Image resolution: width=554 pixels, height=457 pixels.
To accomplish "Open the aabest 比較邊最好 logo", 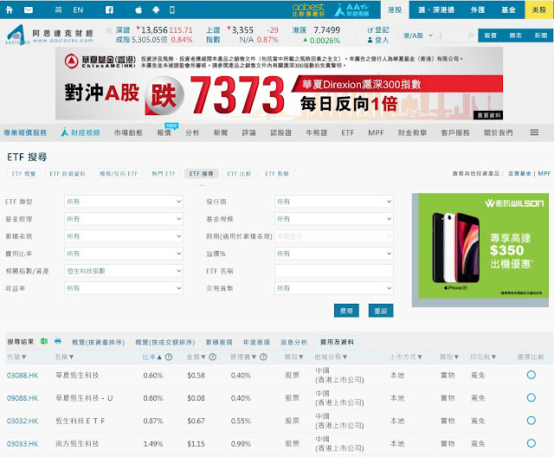I will click(x=308, y=10).
